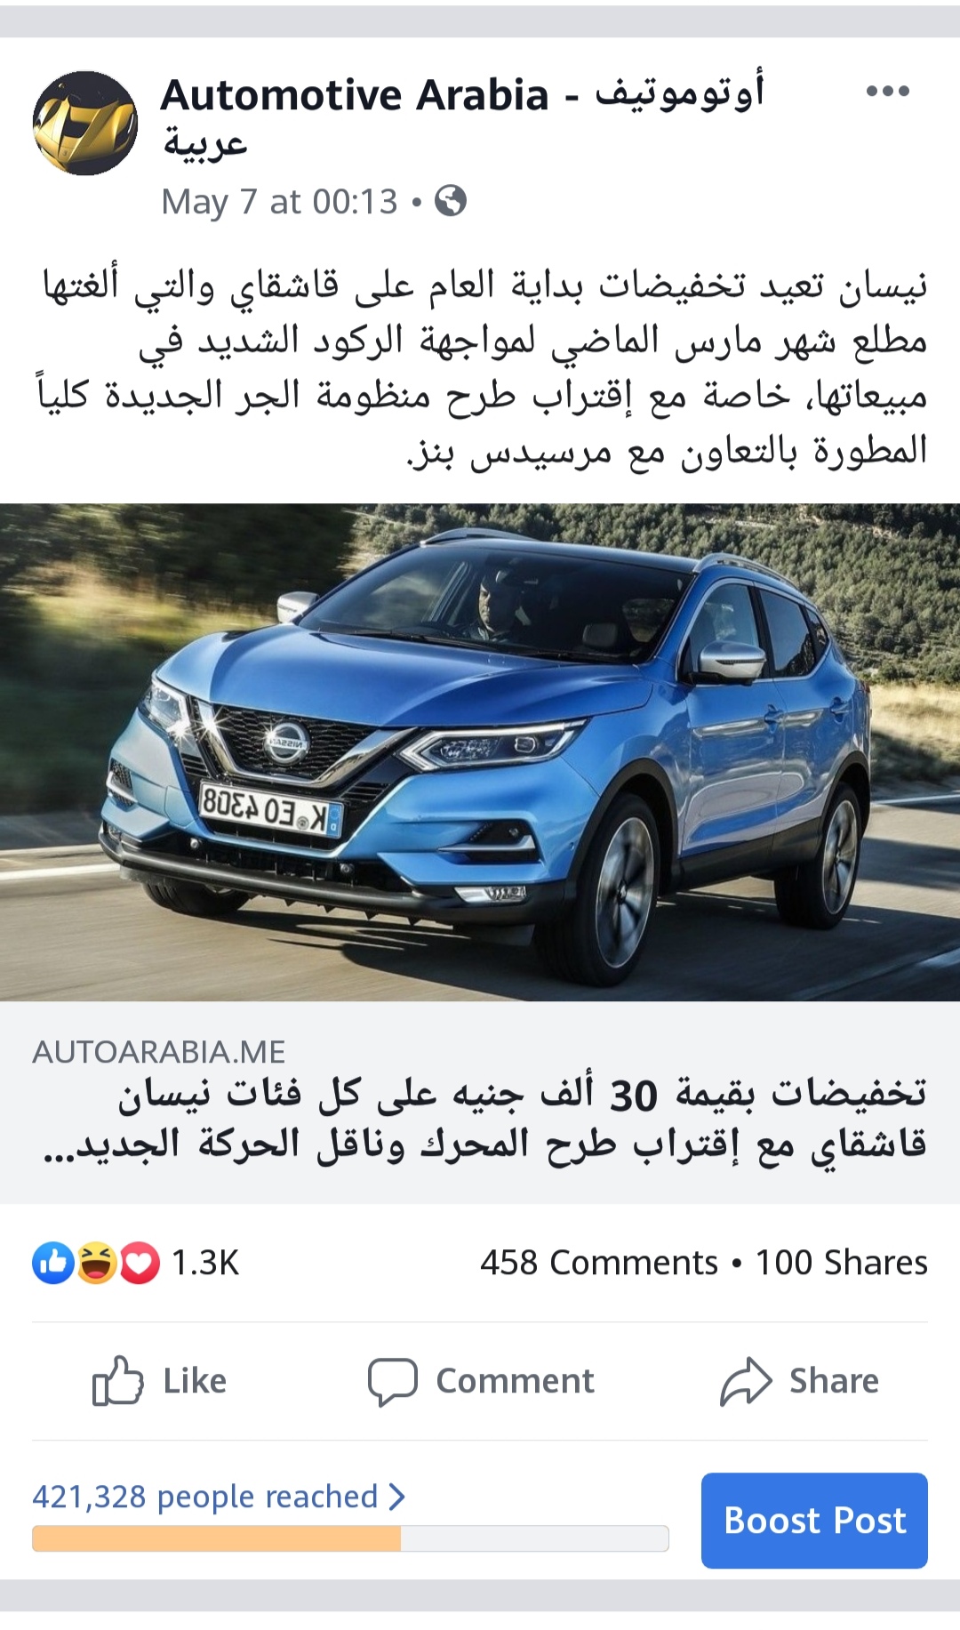Open the AUTOARABIA.ME article headline
This screenshot has width=960, height=1630.
coord(523,1118)
